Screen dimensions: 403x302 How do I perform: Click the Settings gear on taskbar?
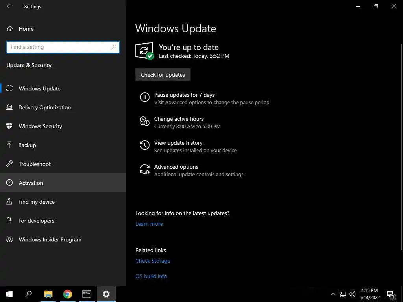(x=106, y=294)
